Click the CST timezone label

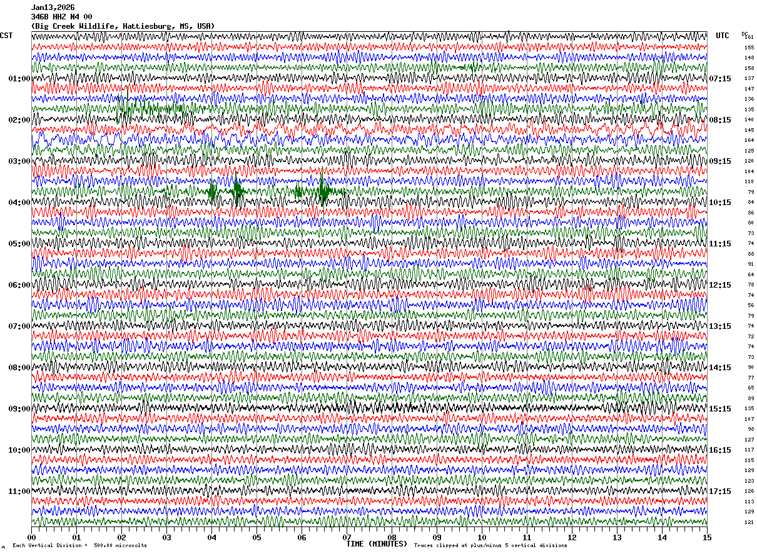[6, 36]
